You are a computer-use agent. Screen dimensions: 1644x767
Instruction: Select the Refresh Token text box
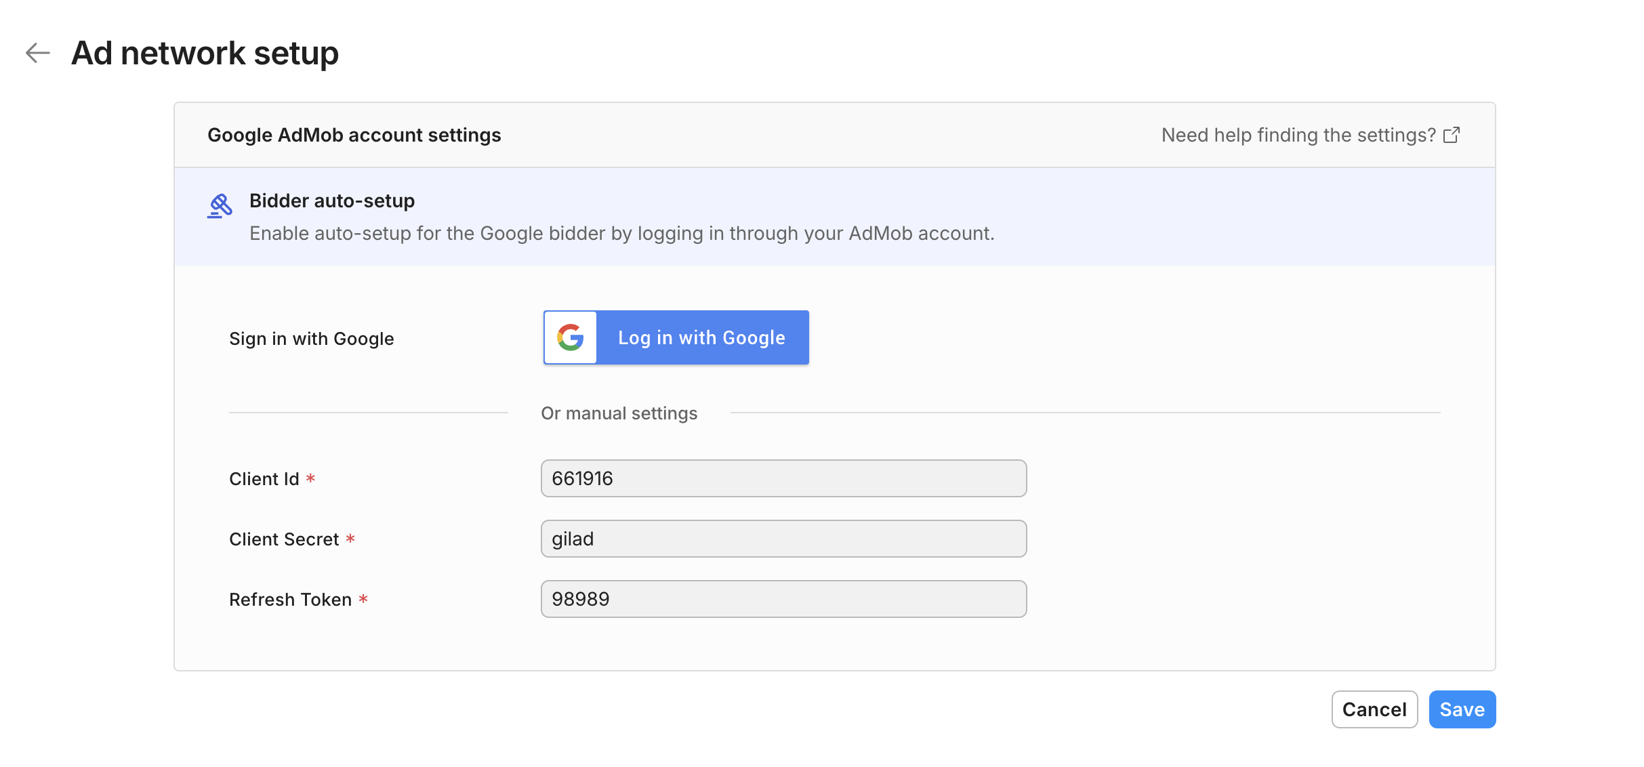783,599
